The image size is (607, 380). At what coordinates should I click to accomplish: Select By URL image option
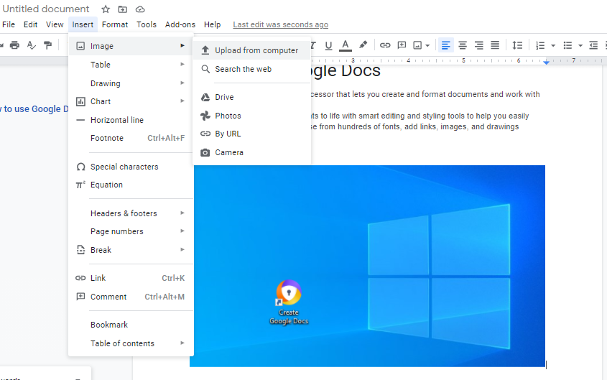(x=251, y=134)
